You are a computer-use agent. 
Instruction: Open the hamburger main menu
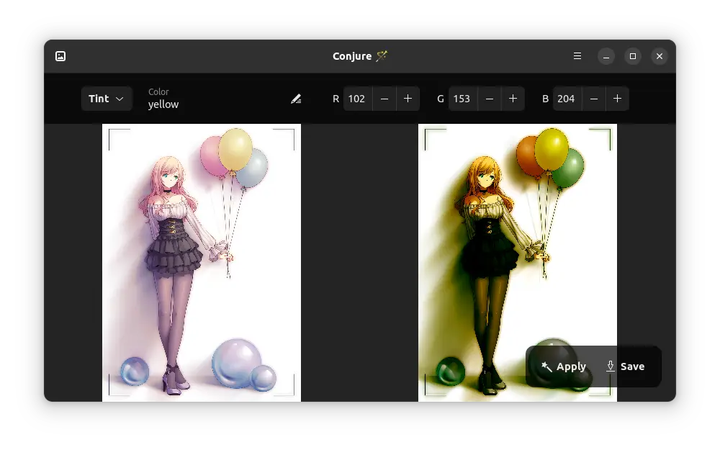click(x=577, y=56)
